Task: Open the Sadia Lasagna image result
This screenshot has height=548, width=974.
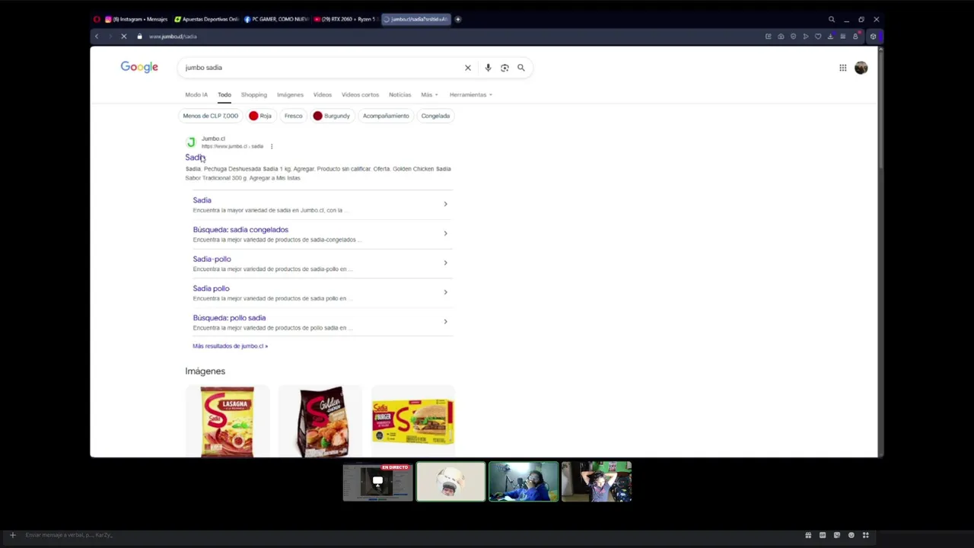Action: [x=228, y=422]
